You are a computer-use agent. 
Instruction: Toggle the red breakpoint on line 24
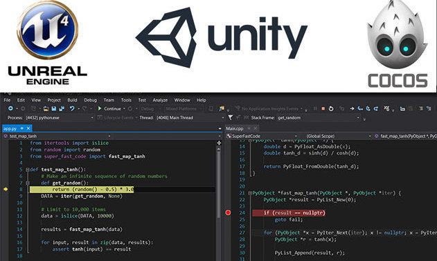pos(228,213)
